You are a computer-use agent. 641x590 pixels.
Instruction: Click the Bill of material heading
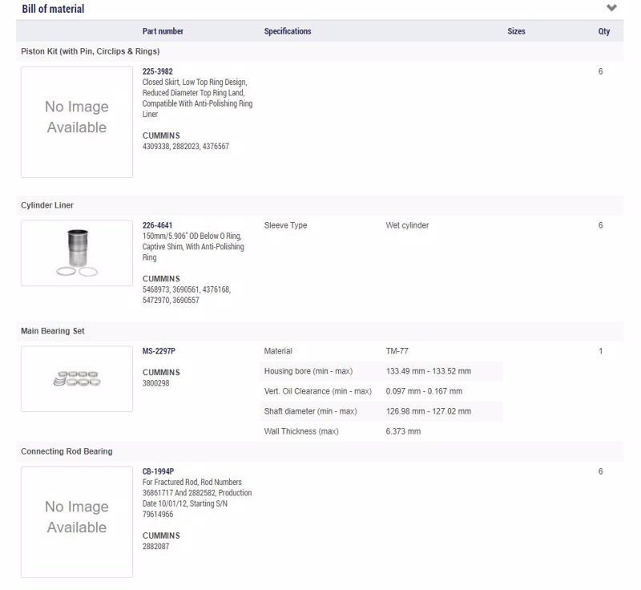53,9
